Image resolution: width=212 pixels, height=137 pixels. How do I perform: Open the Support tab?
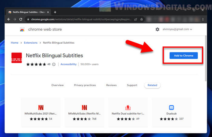click(x=132, y=85)
